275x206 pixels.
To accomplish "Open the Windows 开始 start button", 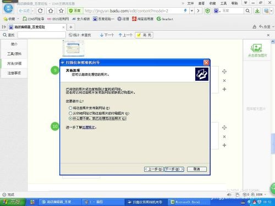I will click(13, 202).
